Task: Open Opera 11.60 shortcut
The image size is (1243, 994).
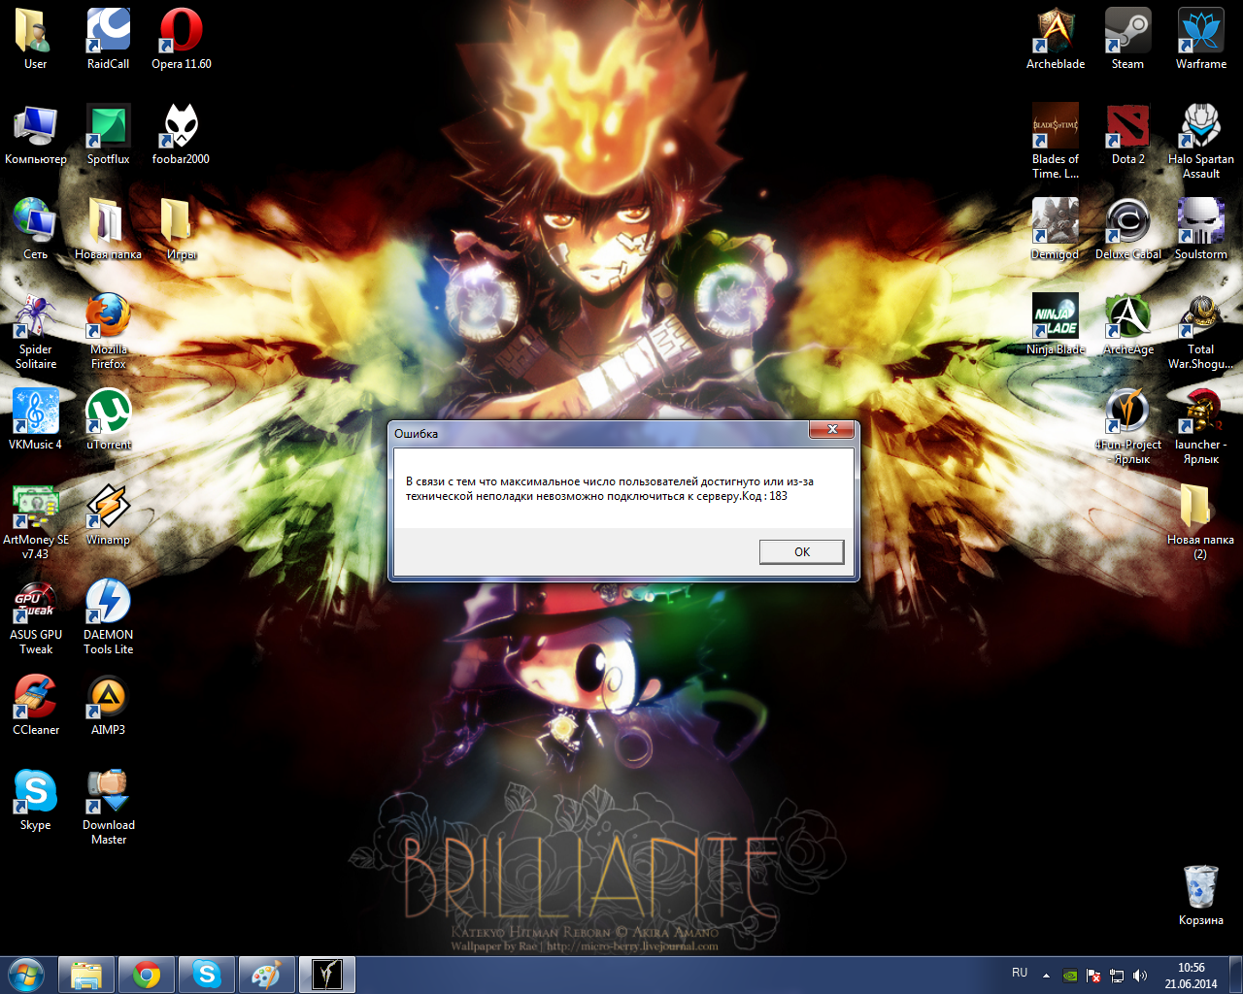Action: click(181, 40)
